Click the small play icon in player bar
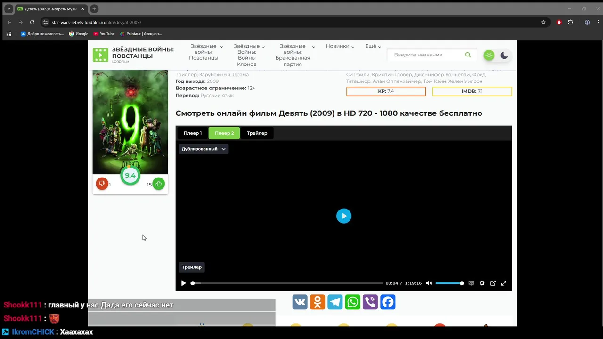Screen dimensions: 603x339 pos(183,283)
